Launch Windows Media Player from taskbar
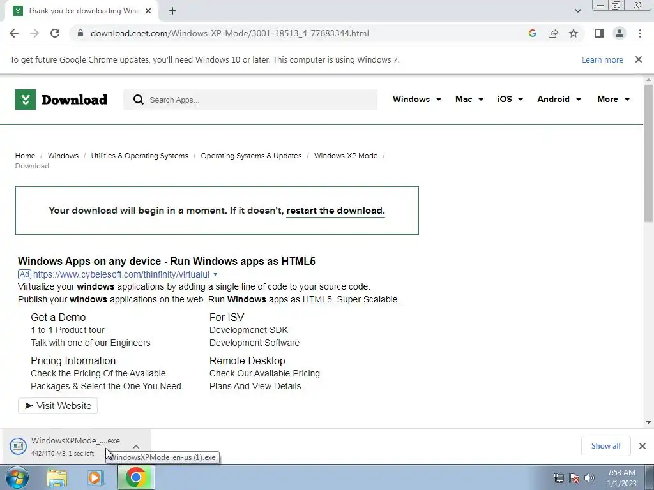The width and height of the screenshot is (654, 490). coord(95,478)
